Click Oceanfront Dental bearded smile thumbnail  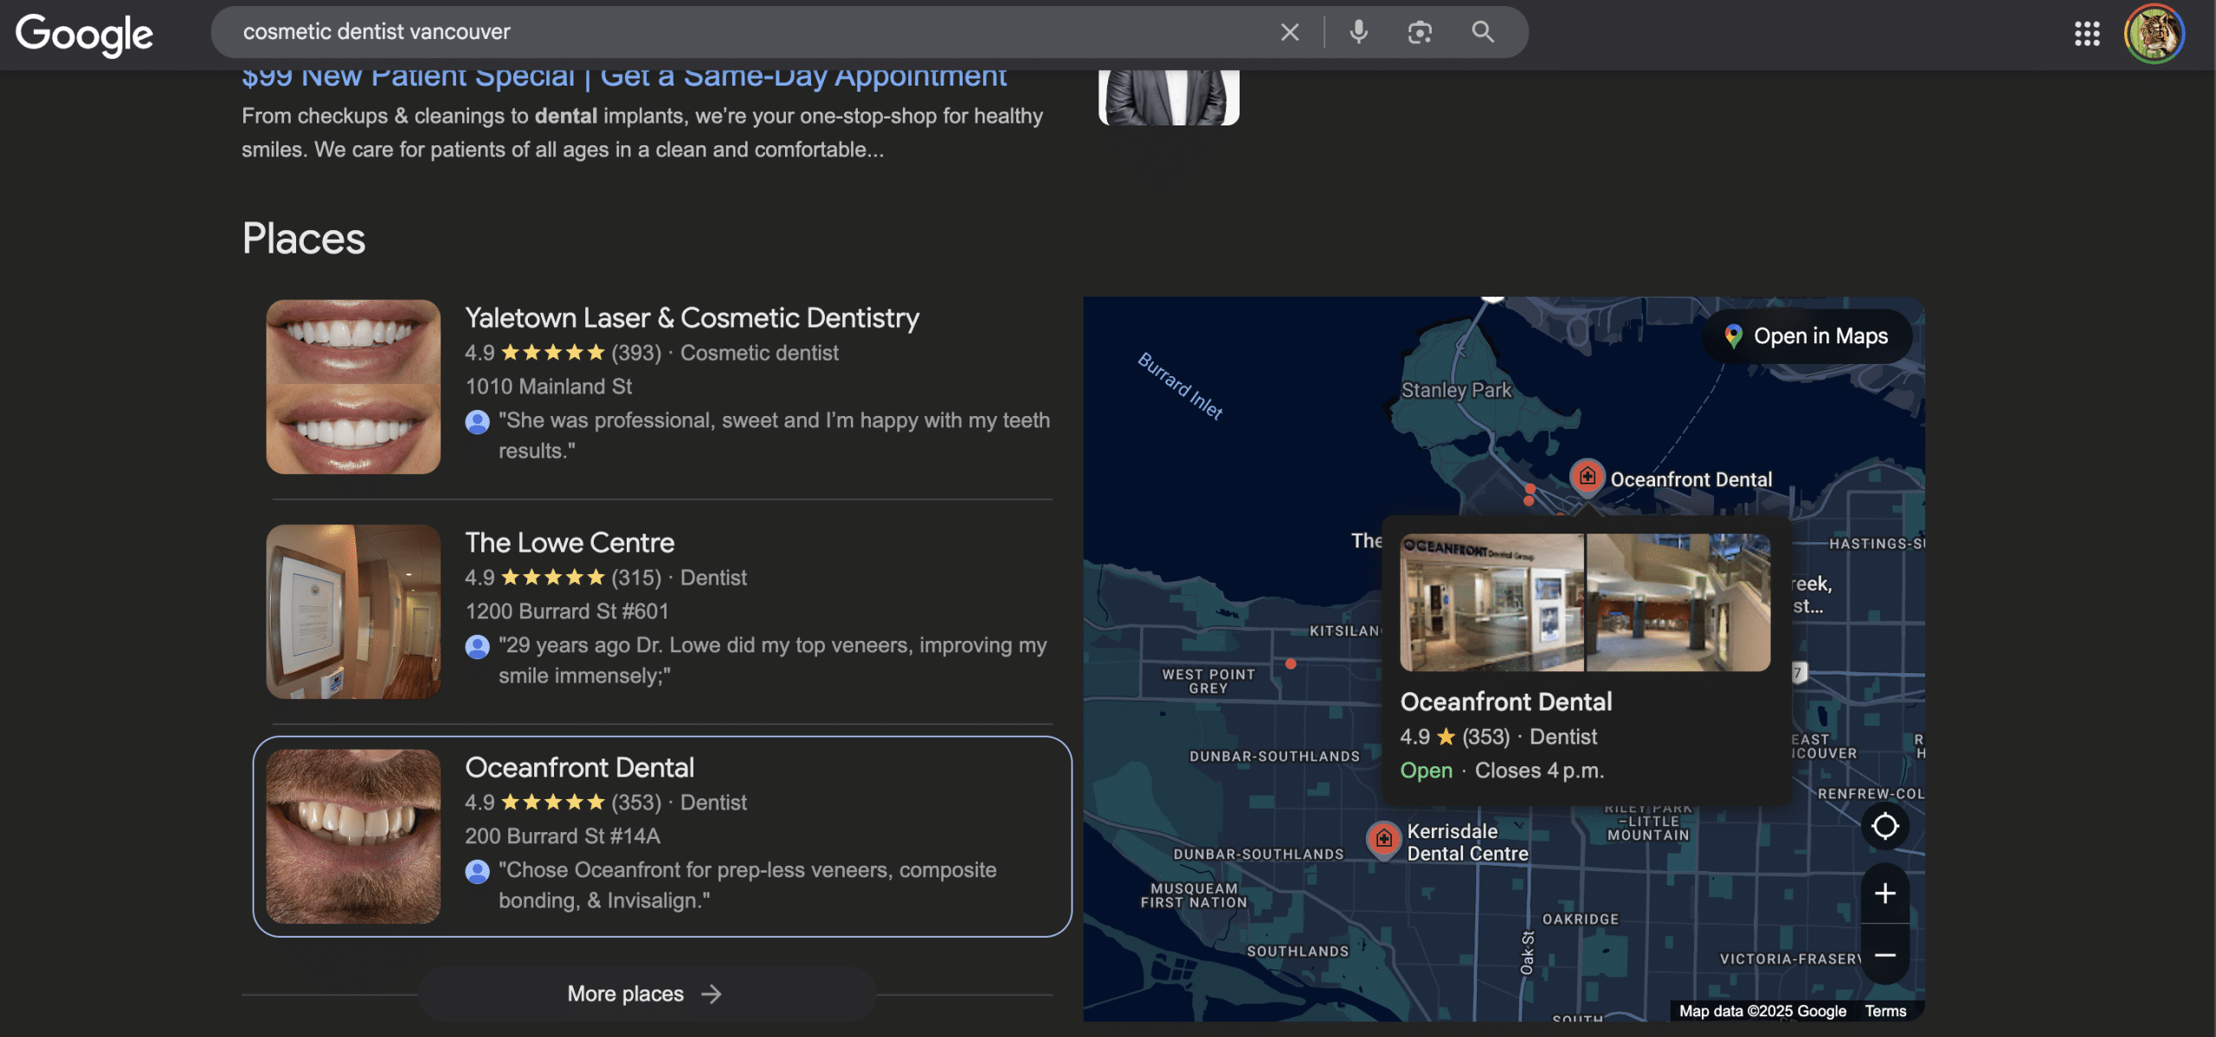tap(353, 836)
